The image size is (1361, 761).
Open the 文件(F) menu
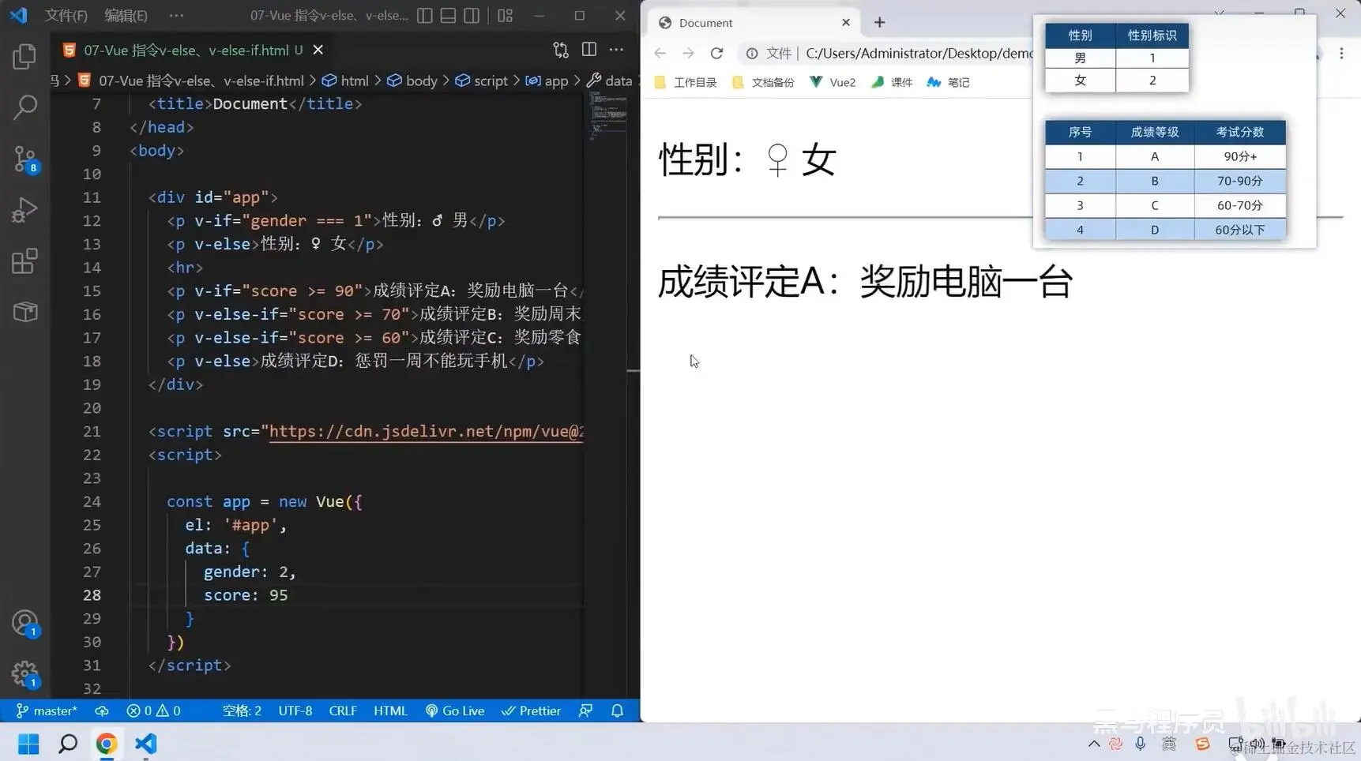click(x=66, y=15)
